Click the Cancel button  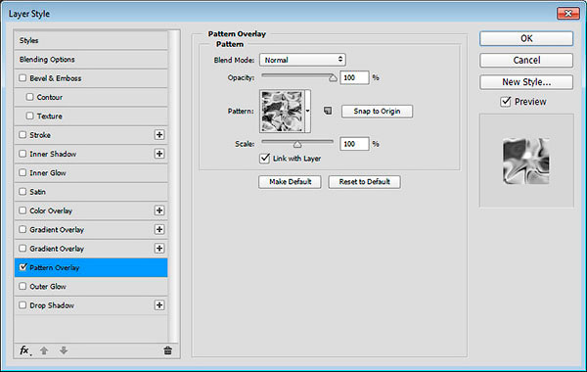(x=526, y=60)
